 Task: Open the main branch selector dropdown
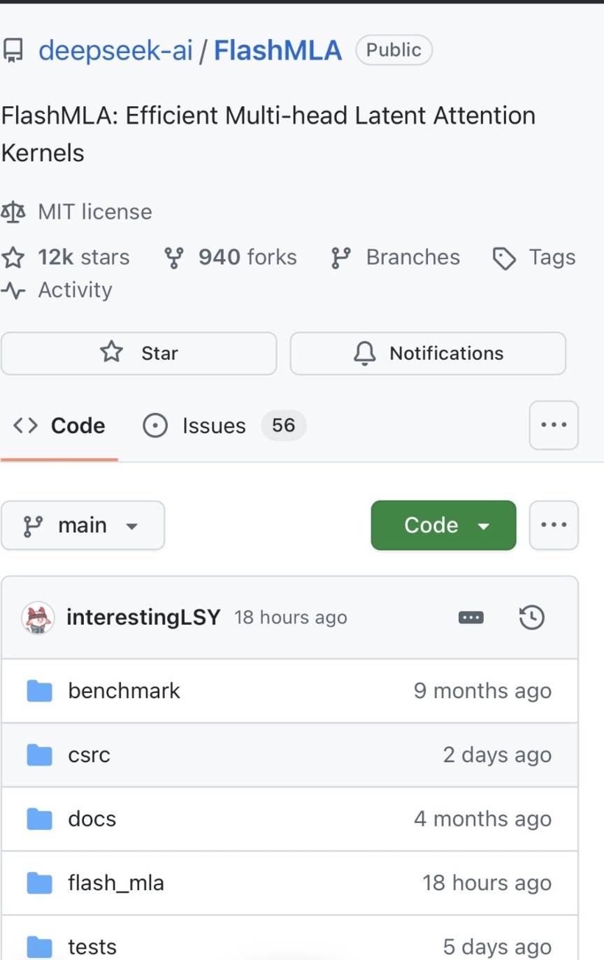[x=82, y=525]
